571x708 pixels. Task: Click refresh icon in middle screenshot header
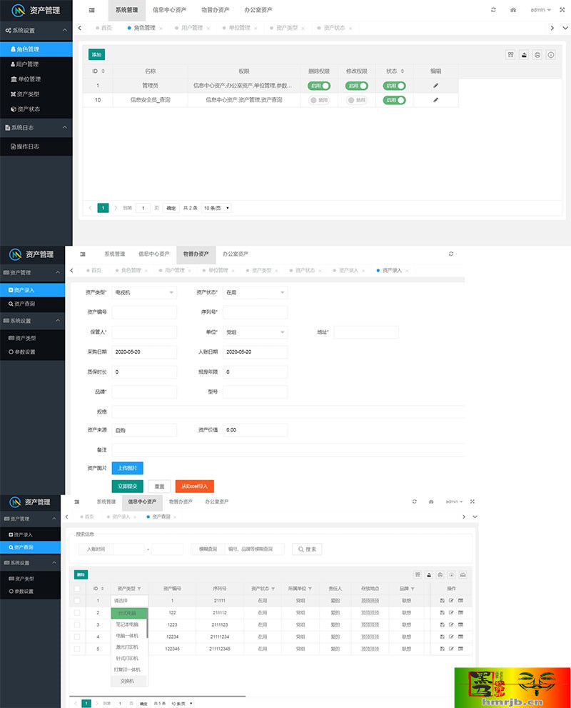coord(451,254)
